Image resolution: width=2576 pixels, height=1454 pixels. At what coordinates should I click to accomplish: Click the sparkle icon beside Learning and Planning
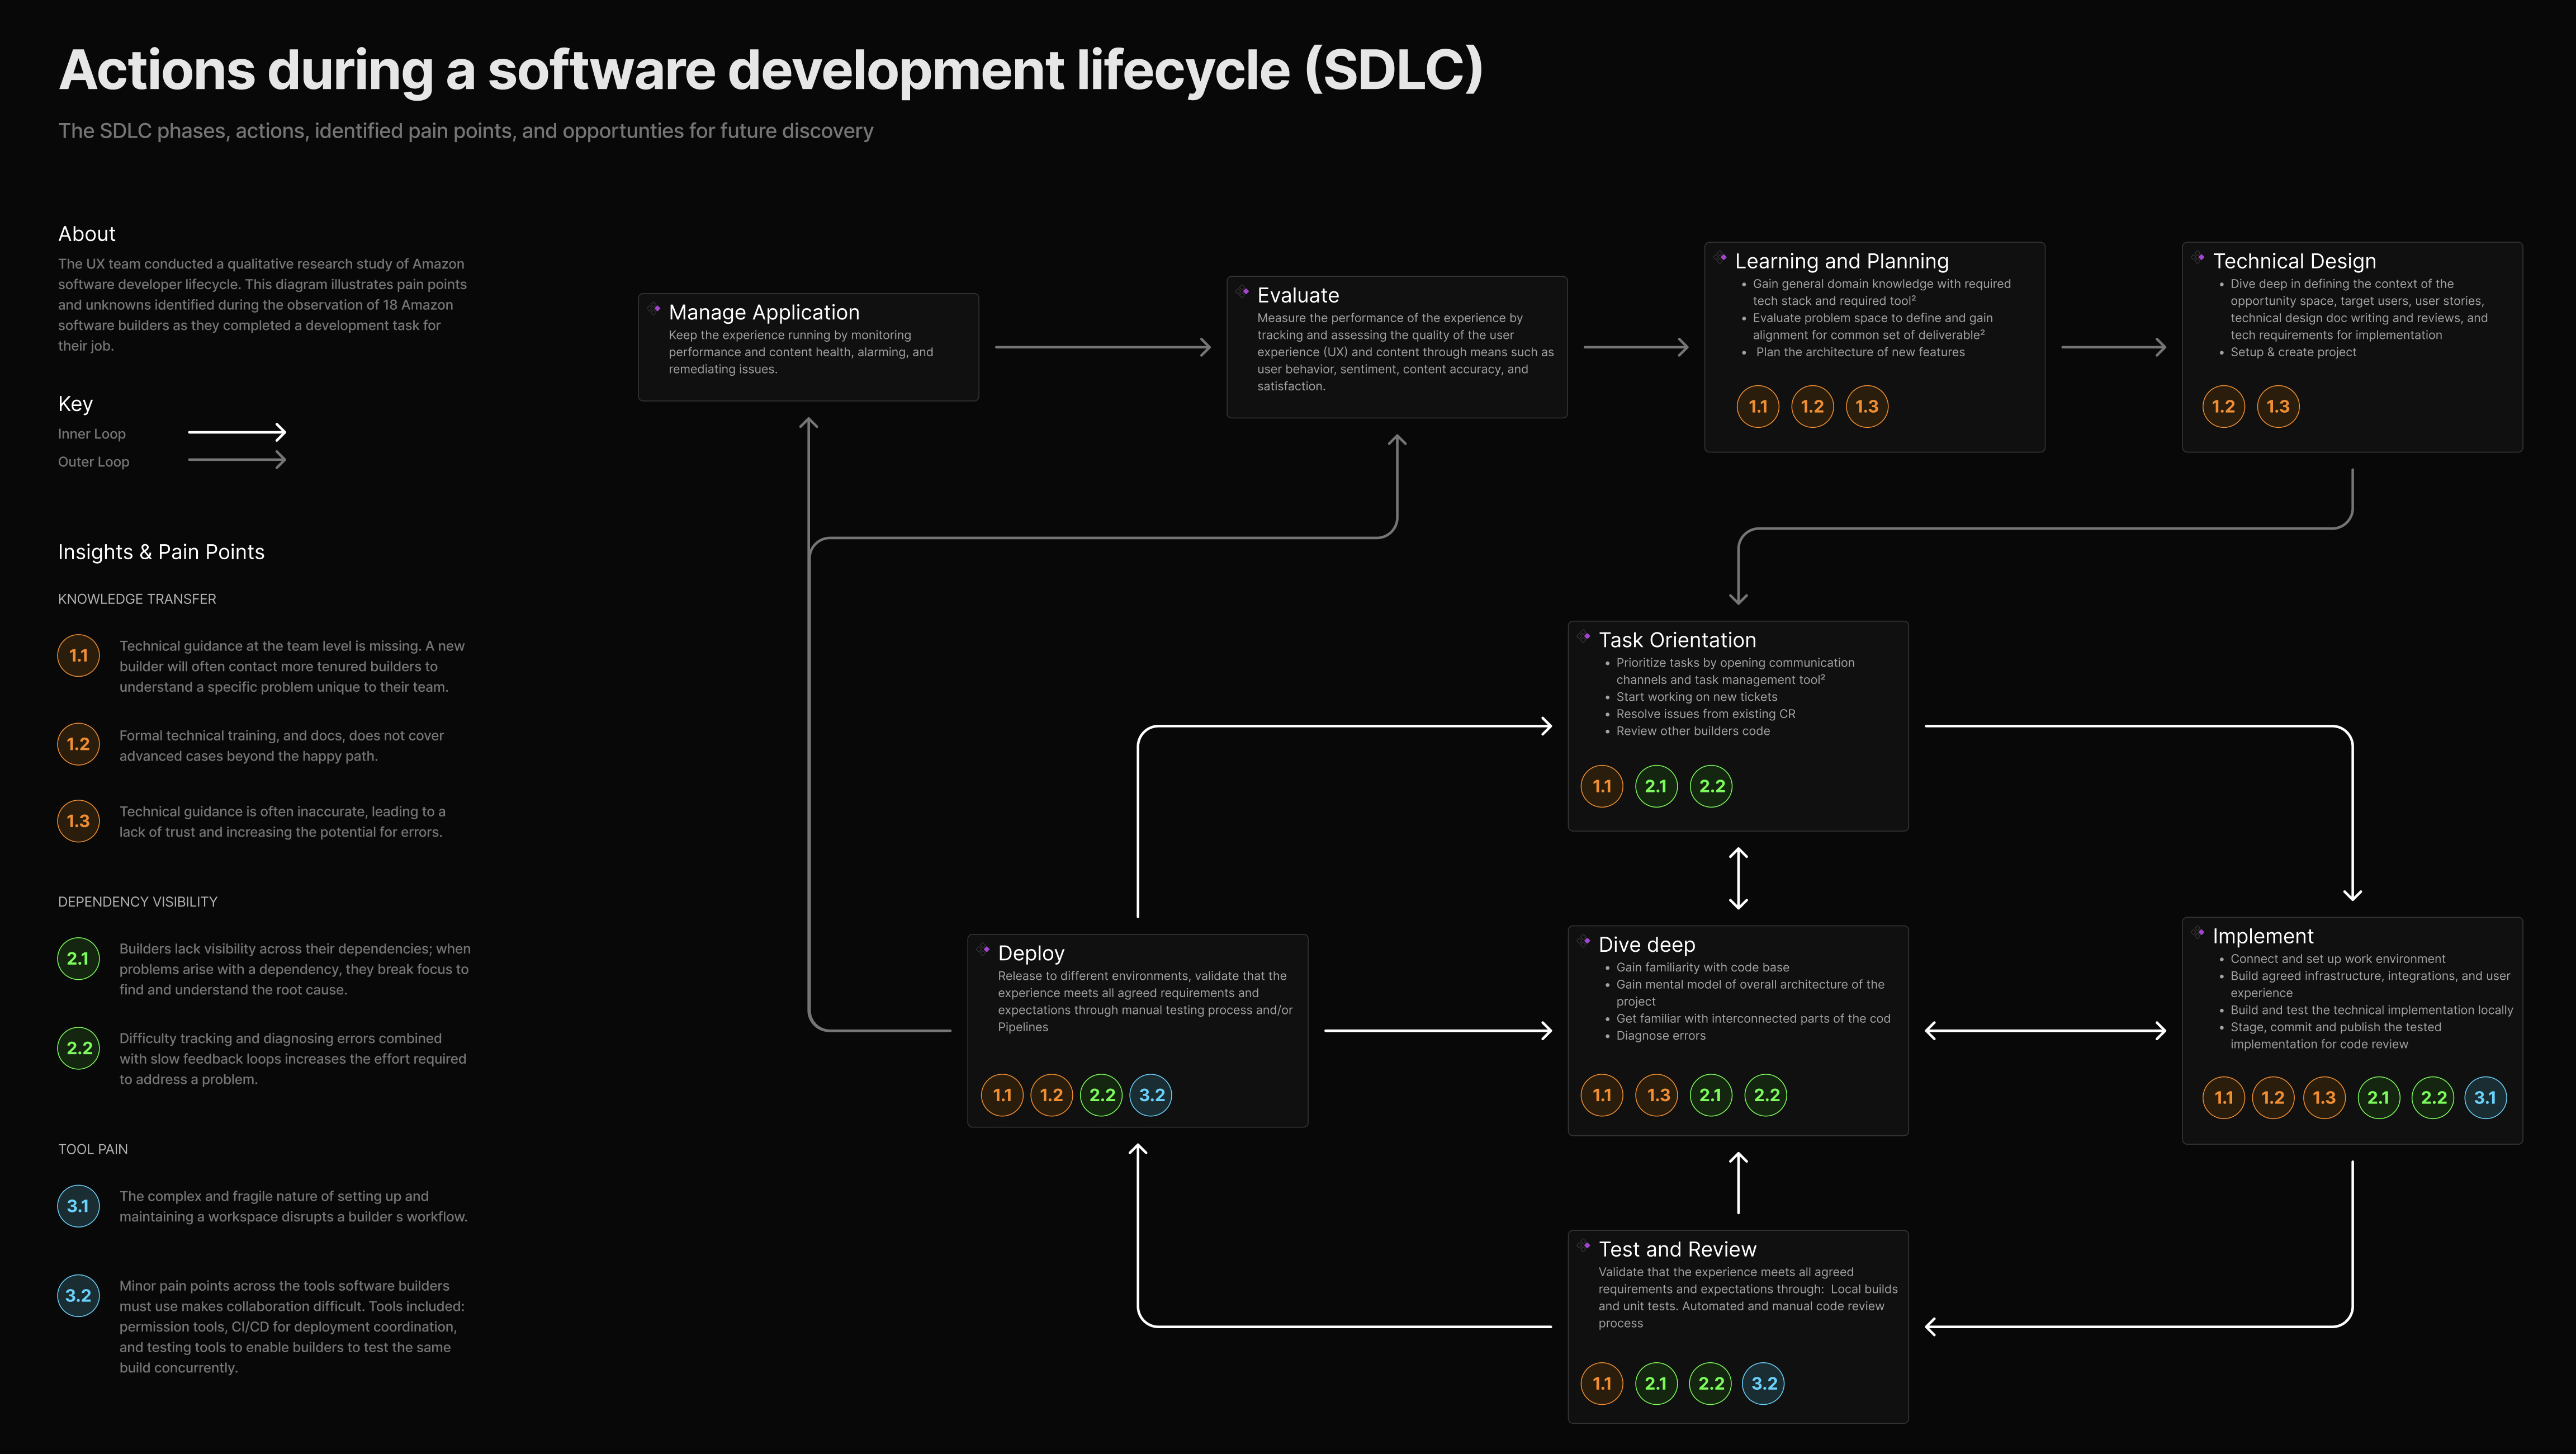pos(1720,257)
